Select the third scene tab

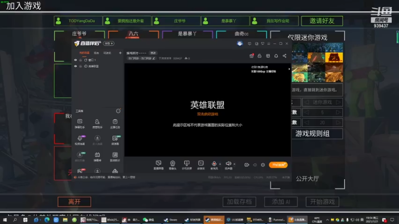(x=107, y=53)
